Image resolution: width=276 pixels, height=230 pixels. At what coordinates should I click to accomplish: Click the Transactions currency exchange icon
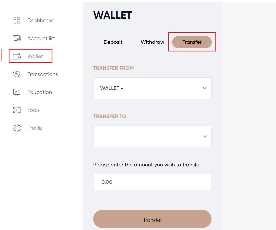tap(17, 74)
